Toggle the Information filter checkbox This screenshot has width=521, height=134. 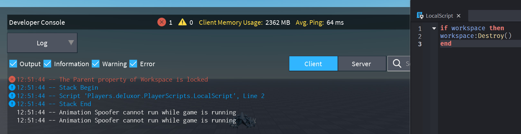[47, 64]
